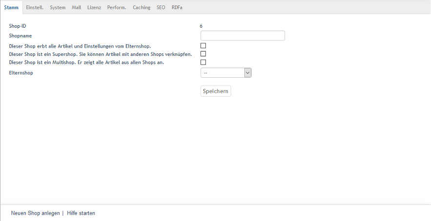The image size is (431, 221).
Task: Click the Shop-ID value 6
Action: (x=201, y=26)
